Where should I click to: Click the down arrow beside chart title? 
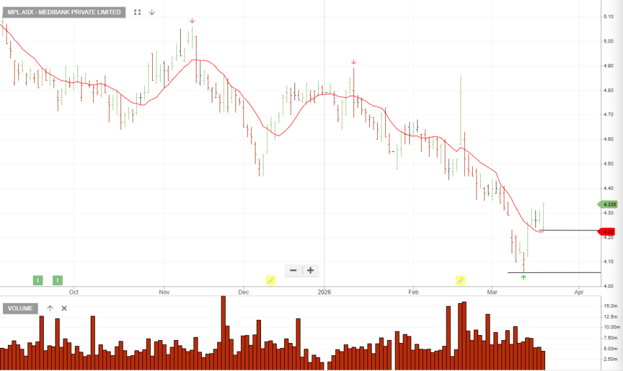pyautogui.click(x=152, y=12)
